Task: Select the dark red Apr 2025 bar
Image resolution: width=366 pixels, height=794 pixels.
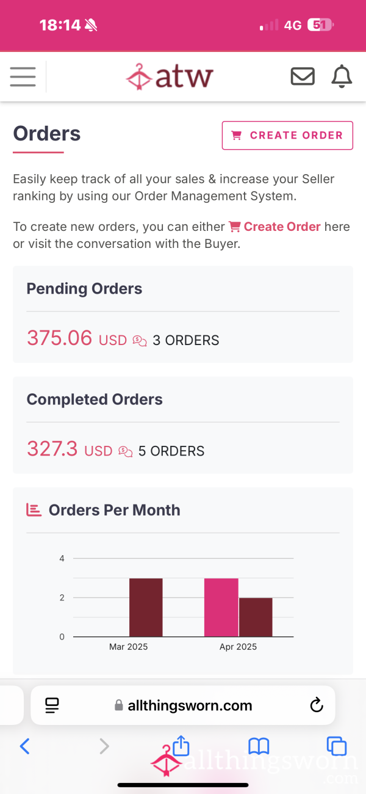Action: tap(256, 617)
